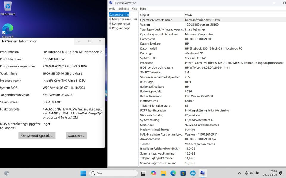Screen dimensions: 286x178
Task: Select Systemöversikt in the tree
Action: [x=119, y=15]
